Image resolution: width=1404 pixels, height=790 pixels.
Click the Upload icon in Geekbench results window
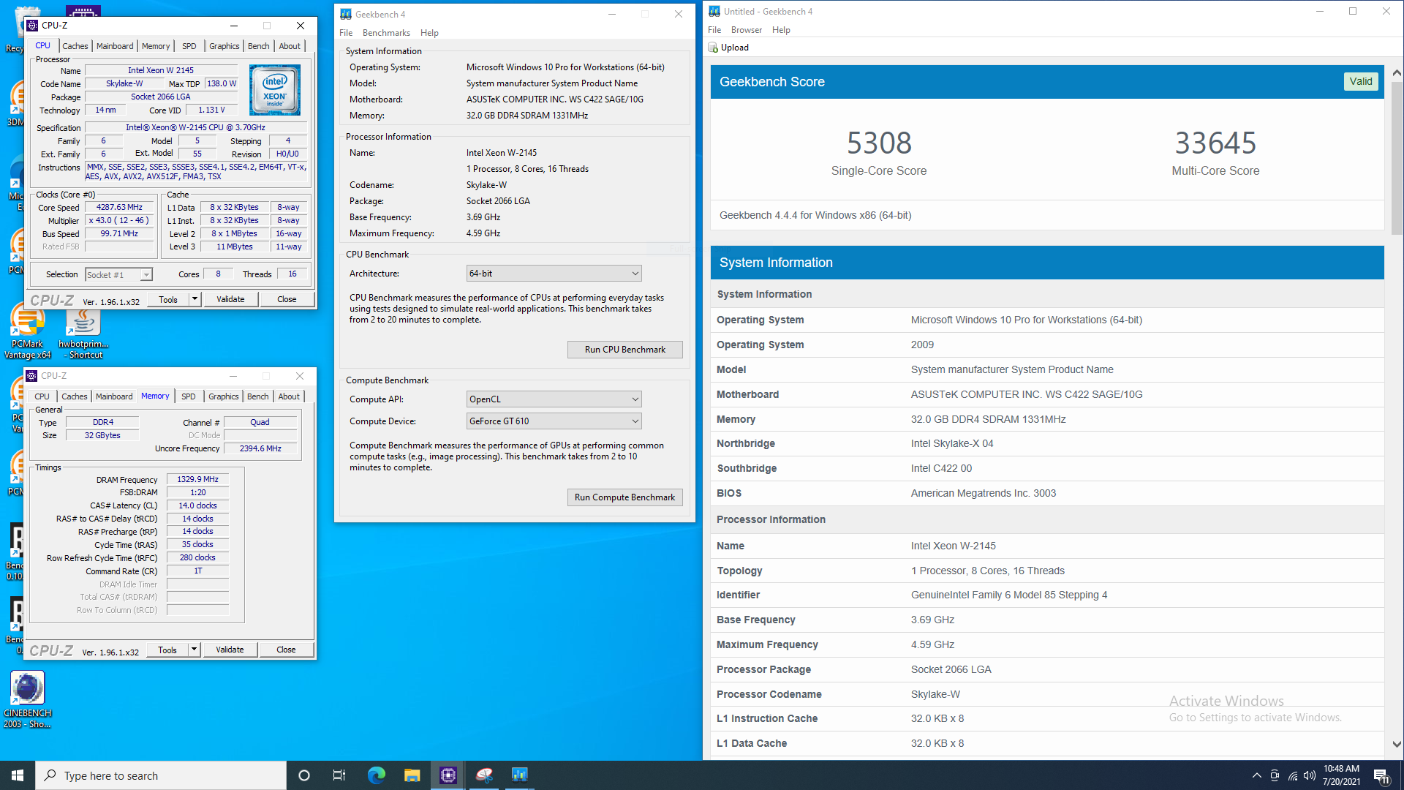coord(714,48)
